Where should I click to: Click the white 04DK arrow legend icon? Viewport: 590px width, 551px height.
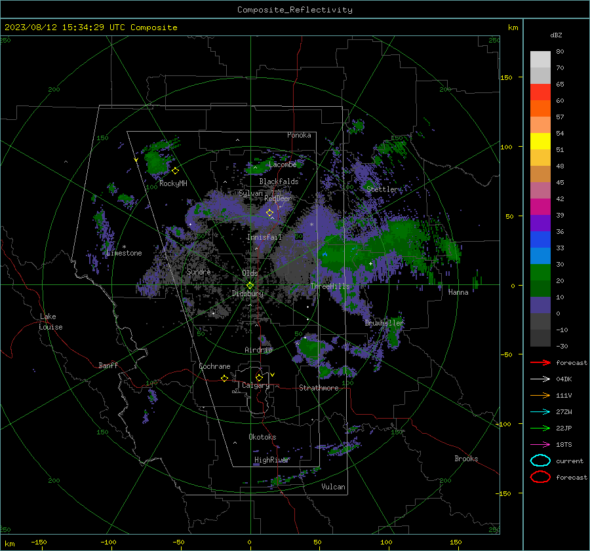coord(540,379)
